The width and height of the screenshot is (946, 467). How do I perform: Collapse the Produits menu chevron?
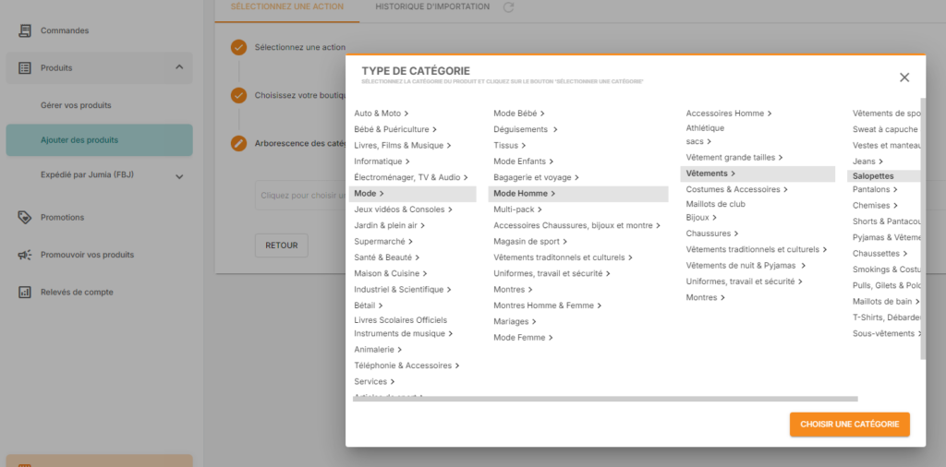(179, 67)
